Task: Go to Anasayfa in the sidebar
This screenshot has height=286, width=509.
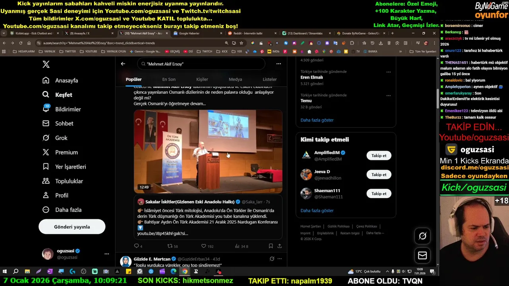Action: click(60, 80)
